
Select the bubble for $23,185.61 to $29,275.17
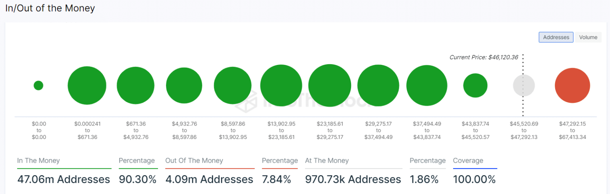(330, 86)
